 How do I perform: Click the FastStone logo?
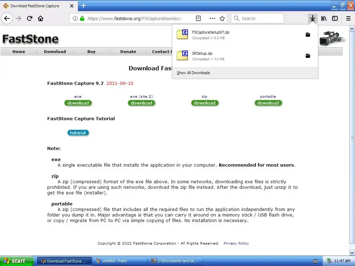[30, 39]
